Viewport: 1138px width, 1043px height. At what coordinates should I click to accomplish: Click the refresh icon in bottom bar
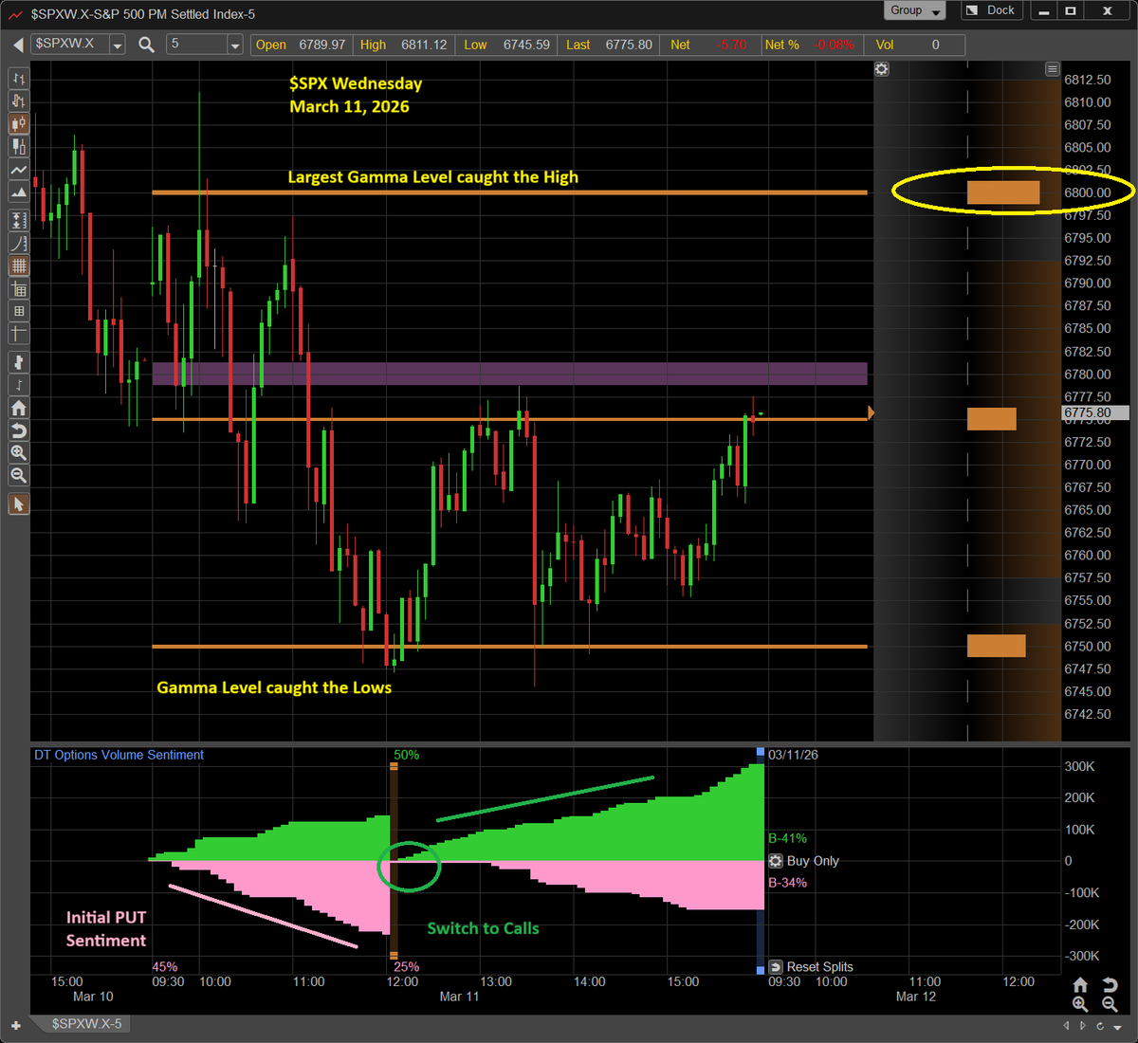coord(1100,1025)
